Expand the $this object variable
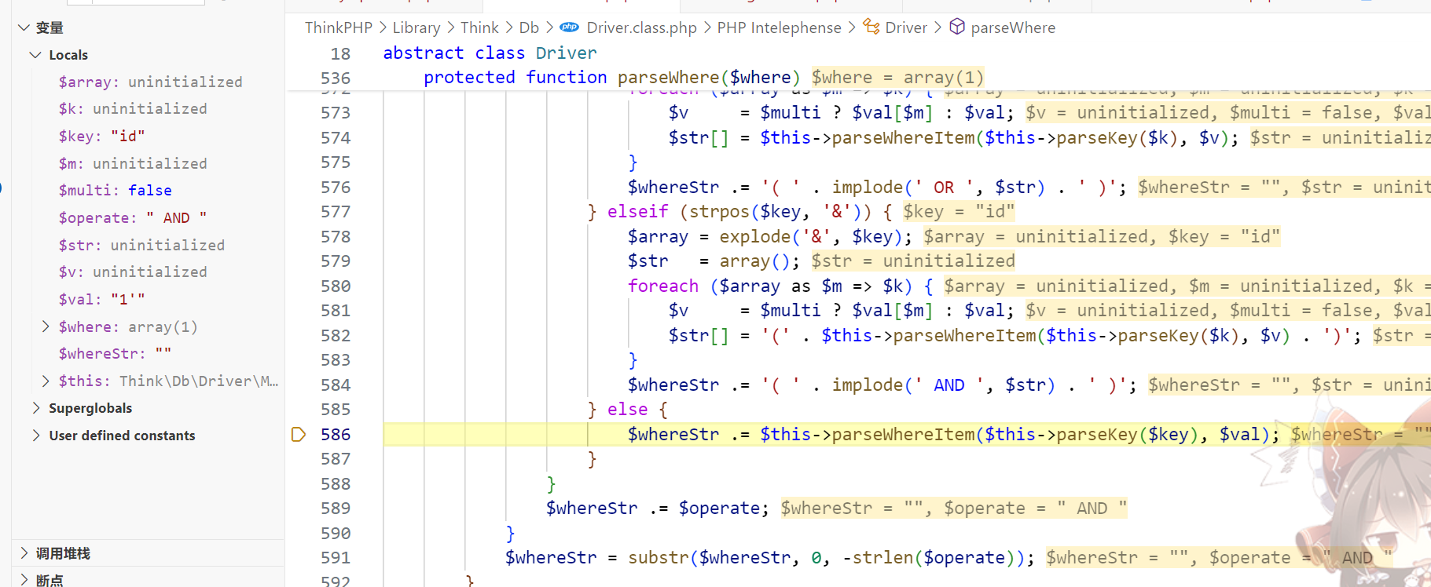 [x=46, y=381]
